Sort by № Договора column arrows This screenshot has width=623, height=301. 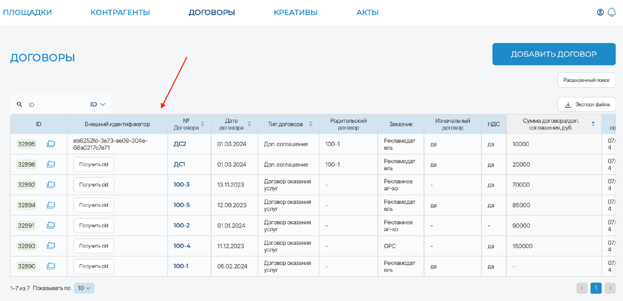point(202,124)
